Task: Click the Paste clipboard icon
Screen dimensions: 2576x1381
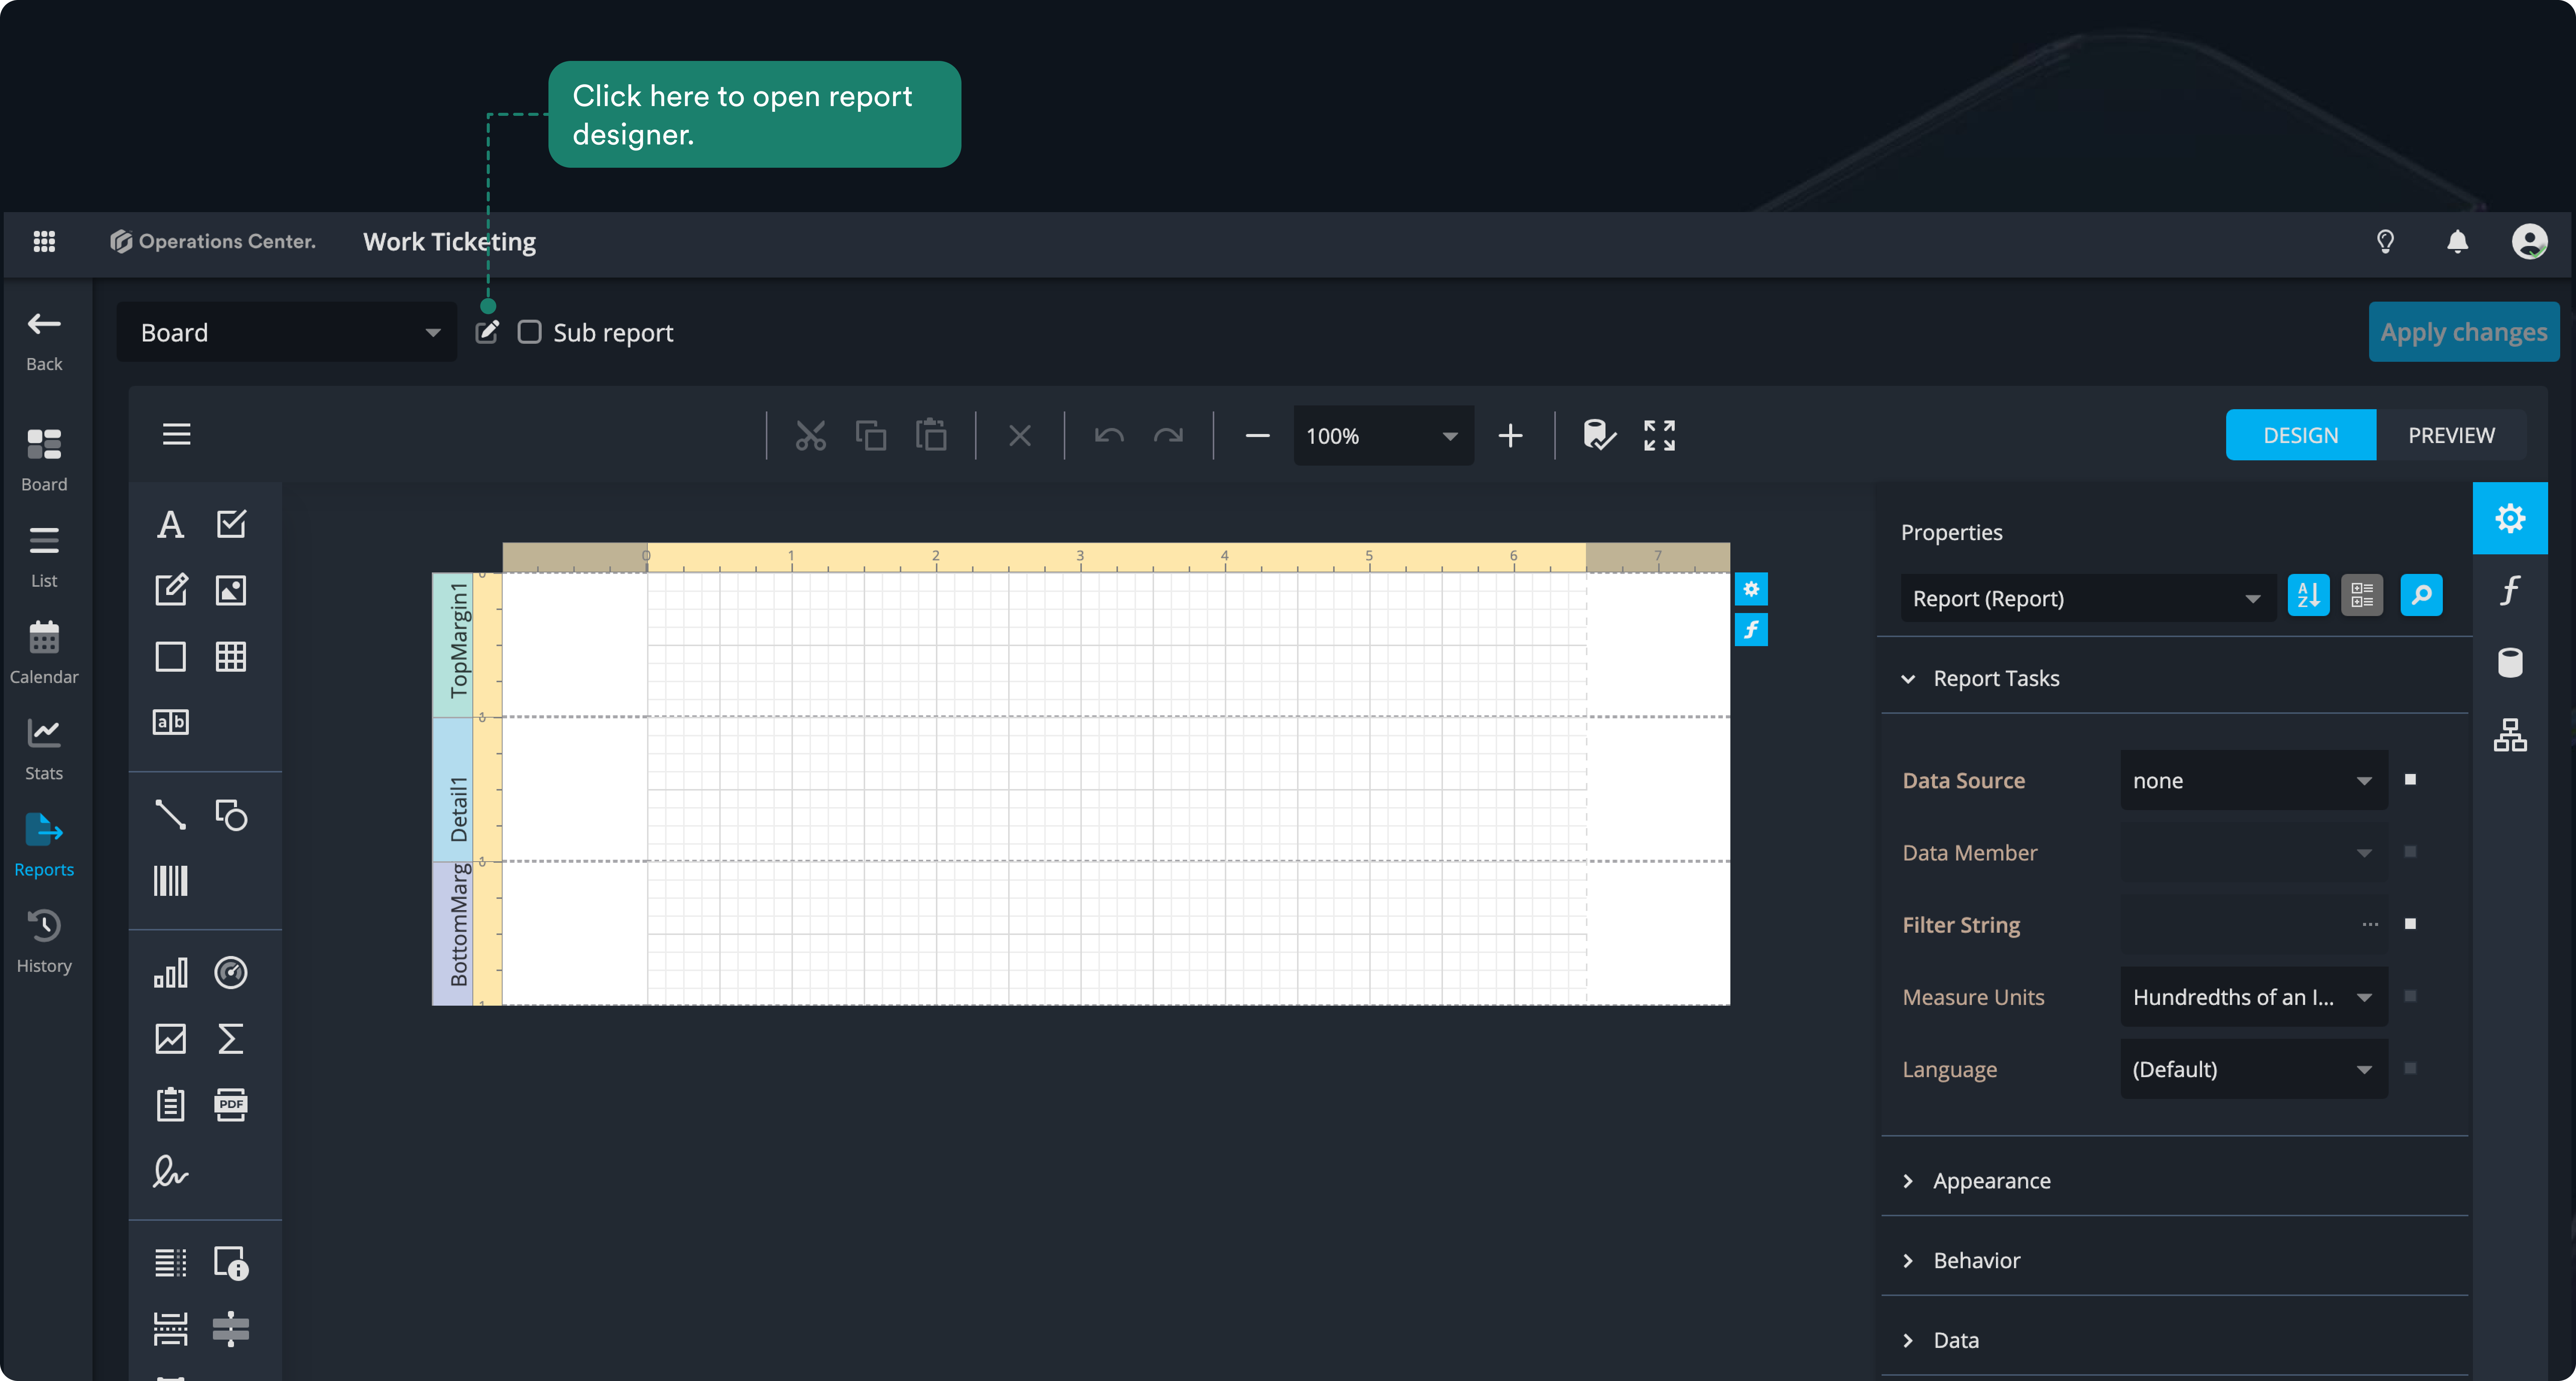Action: tap(931, 436)
